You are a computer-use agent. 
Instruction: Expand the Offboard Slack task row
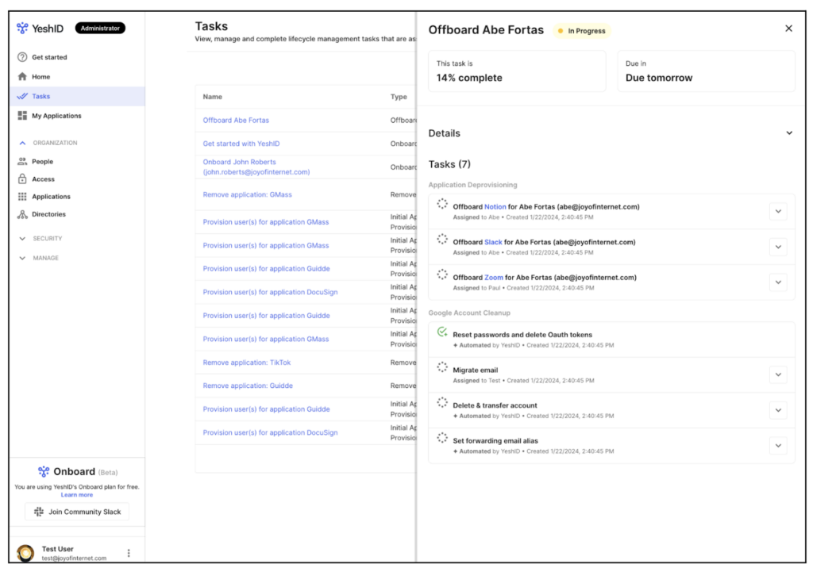click(778, 247)
